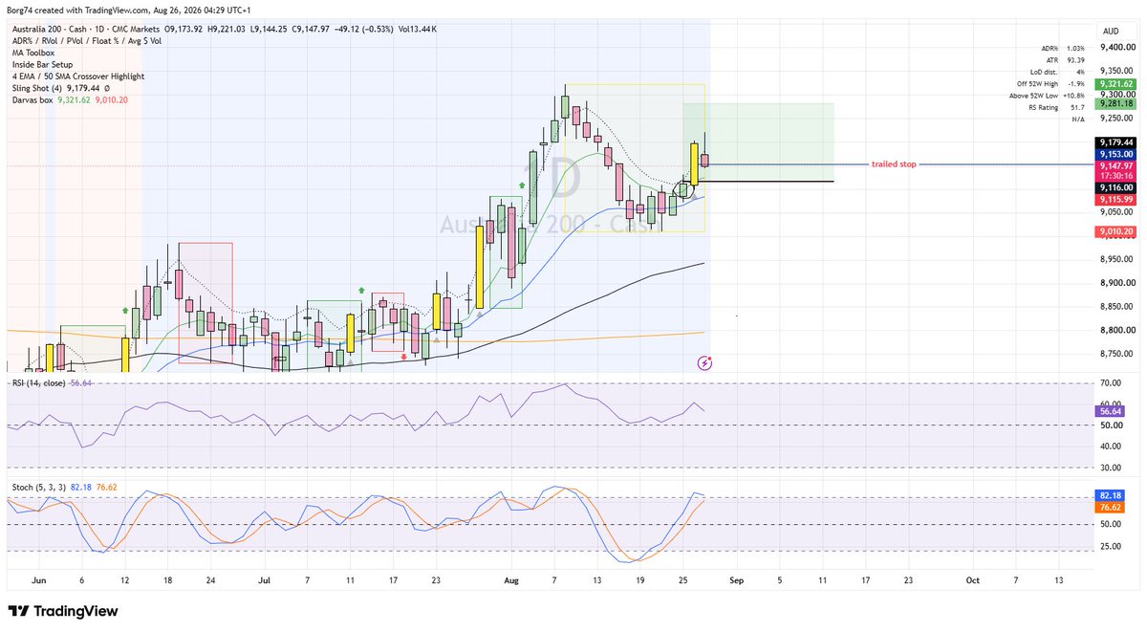Click the RSI (14, close) pane legend
This screenshot has height=632, width=1147.
pos(52,382)
